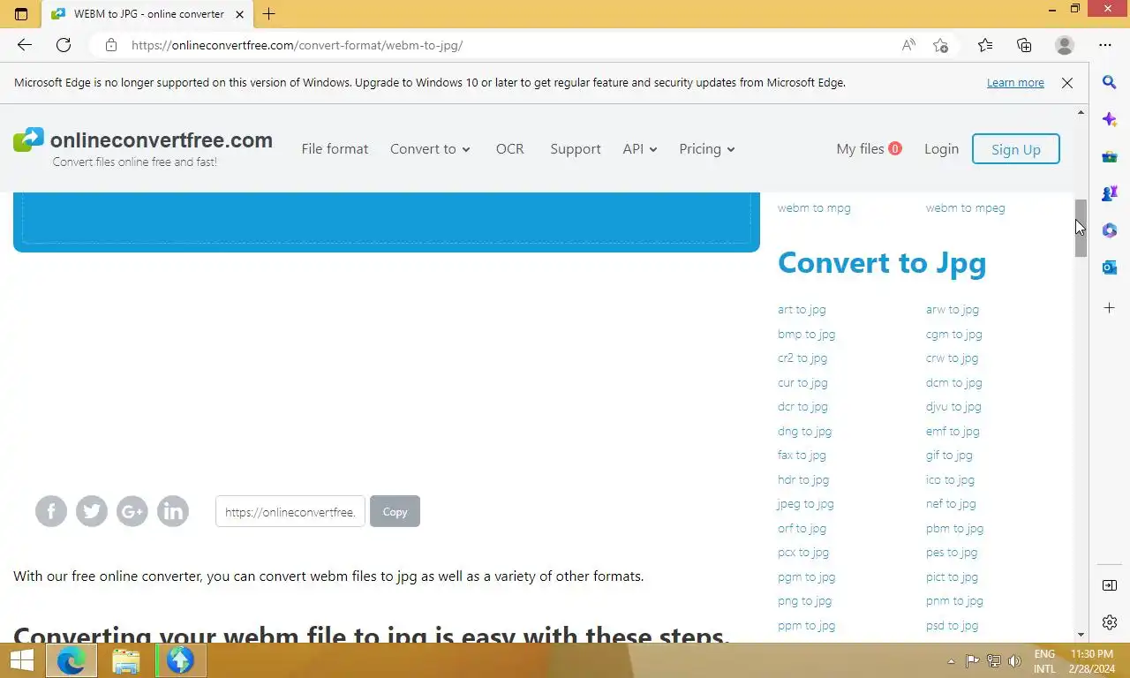Share on Twitter icon

point(92,511)
